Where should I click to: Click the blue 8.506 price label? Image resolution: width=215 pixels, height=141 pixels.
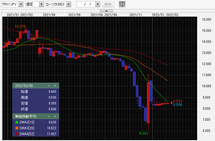tap(178, 105)
